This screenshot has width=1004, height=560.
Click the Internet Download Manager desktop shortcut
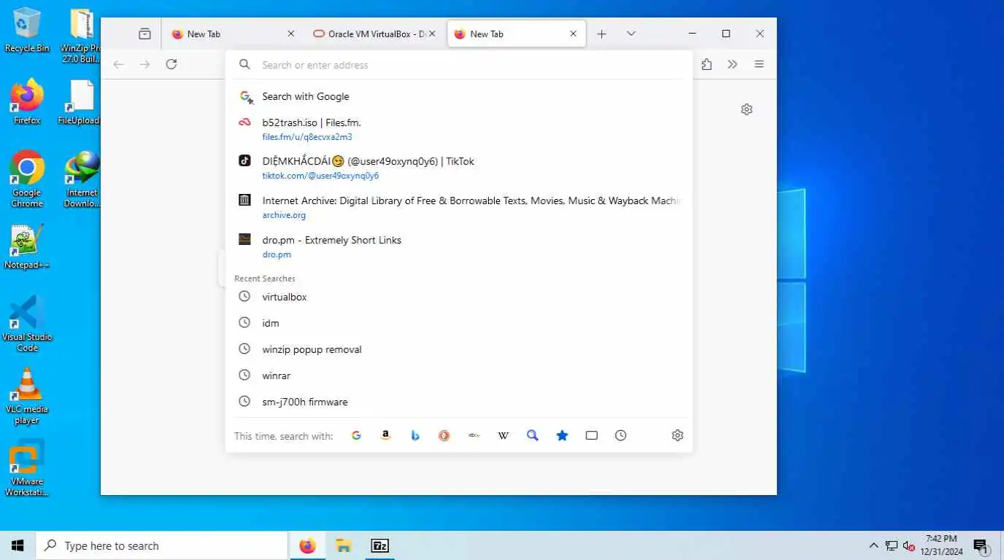(82, 179)
